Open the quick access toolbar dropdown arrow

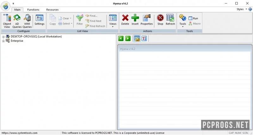13,3
